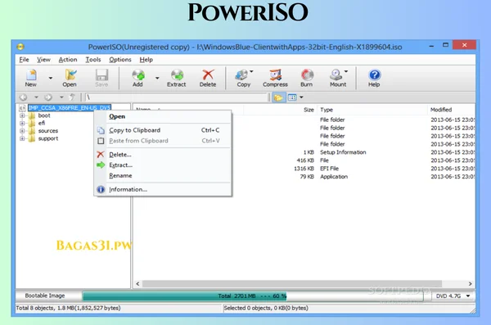The height and width of the screenshot is (325, 491).
Task: Open the view mode dropdown arrow
Action: 301,97
